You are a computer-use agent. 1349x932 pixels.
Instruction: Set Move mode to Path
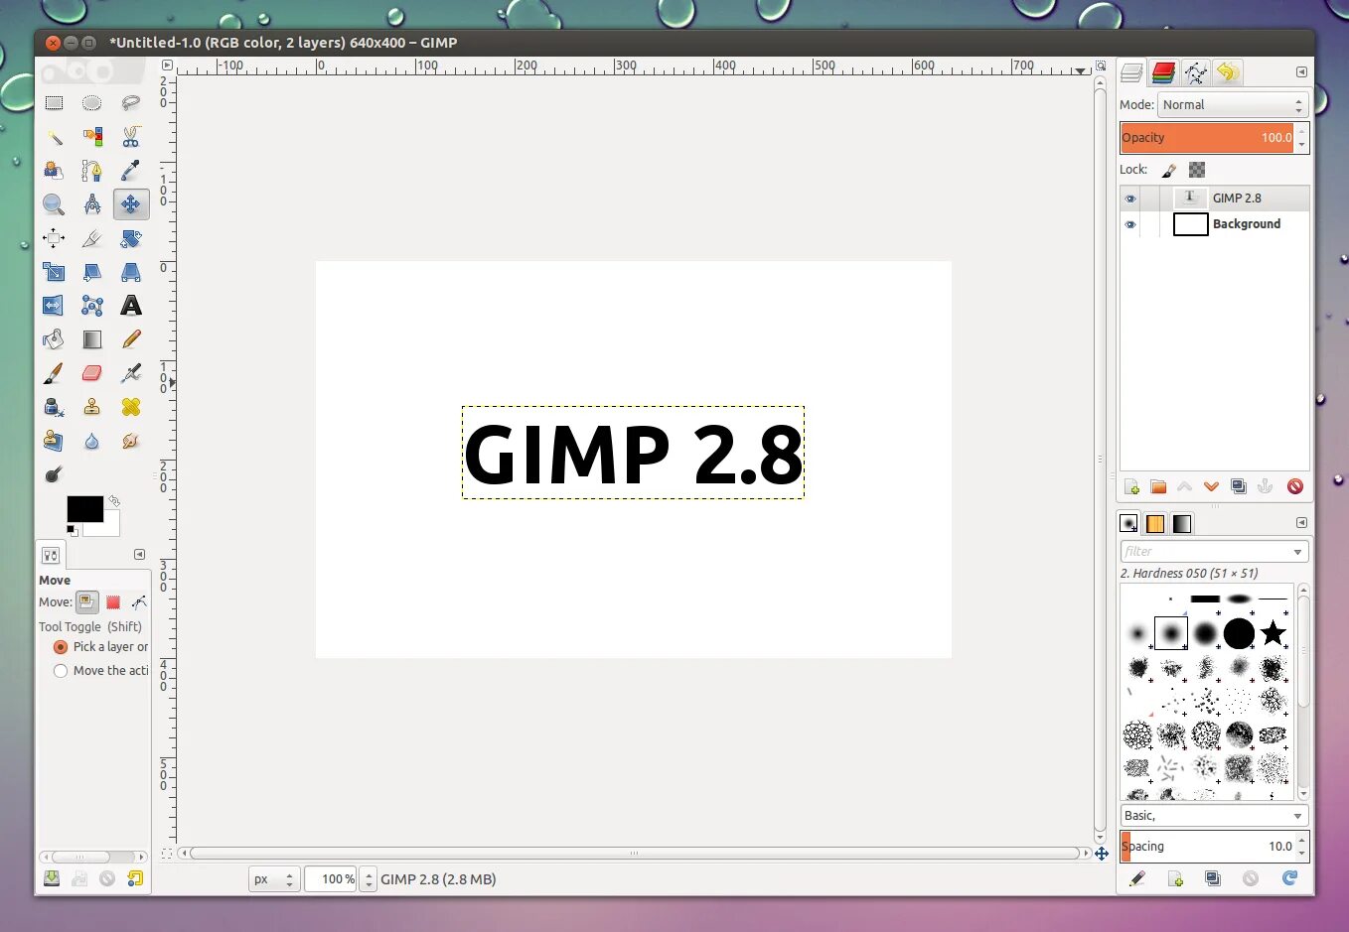pyautogui.click(x=139, y=602)
